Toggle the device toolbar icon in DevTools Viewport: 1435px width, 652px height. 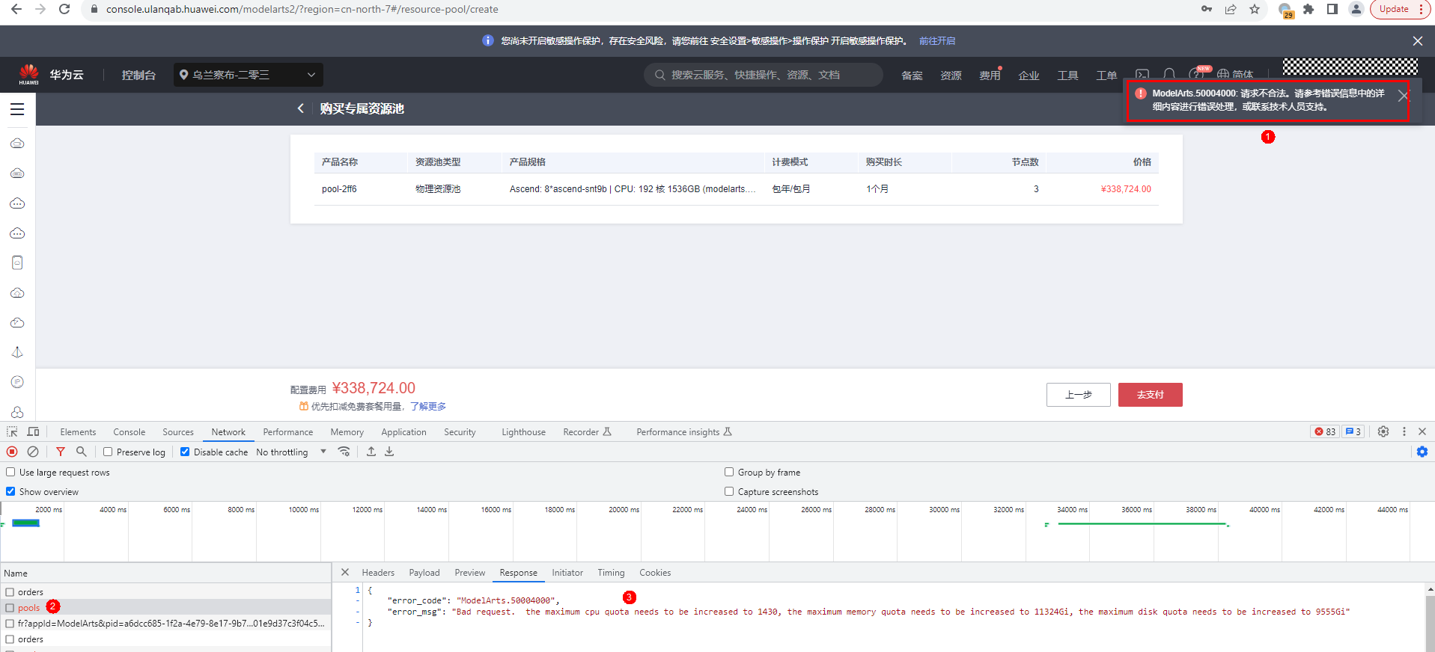pyautogui.click(x=33, y=431)
